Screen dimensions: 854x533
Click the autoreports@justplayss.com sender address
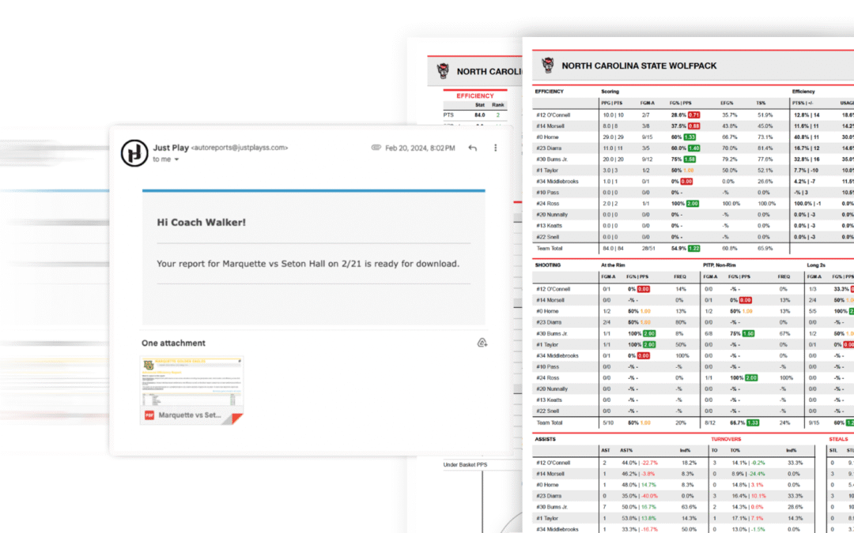240,148
